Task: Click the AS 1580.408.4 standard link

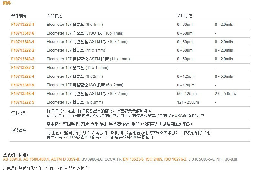Action: pyautogui.click(x=36, y=159)
